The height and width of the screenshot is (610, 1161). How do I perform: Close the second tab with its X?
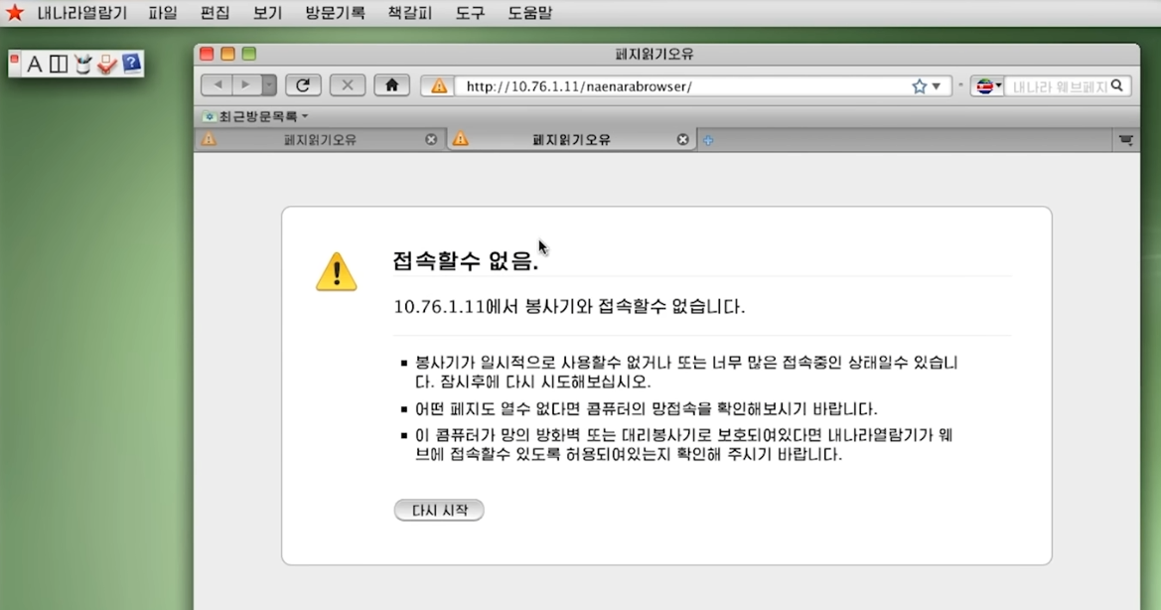682,140
